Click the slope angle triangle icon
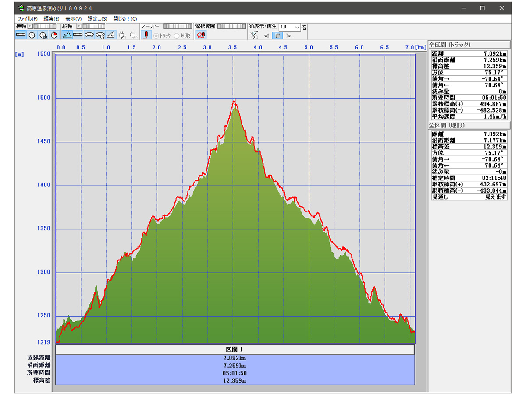The height and width of the screenshot is (394, 526). pyautogui.click(x=111, y=35)
